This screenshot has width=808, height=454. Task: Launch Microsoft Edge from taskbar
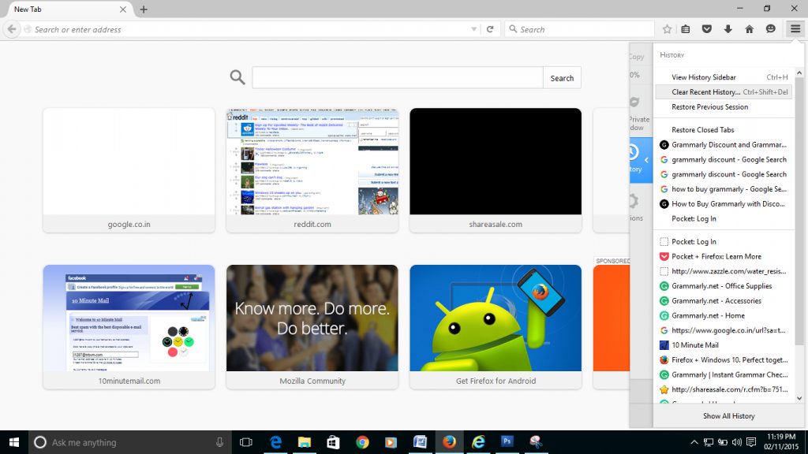click(275, 442)
